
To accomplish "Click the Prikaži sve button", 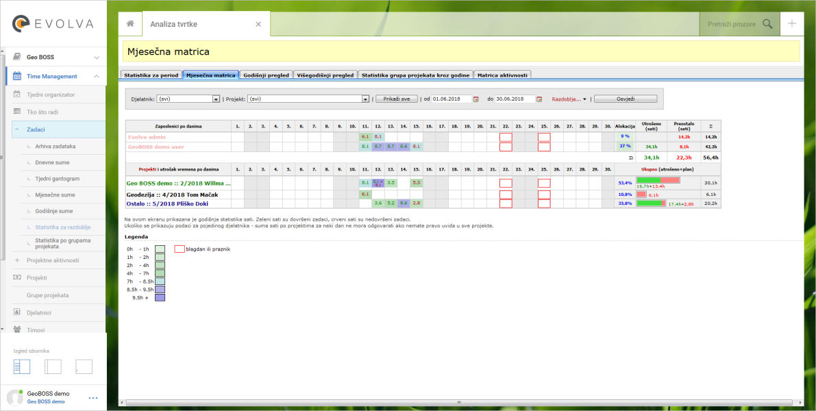I will click(397, 99).
